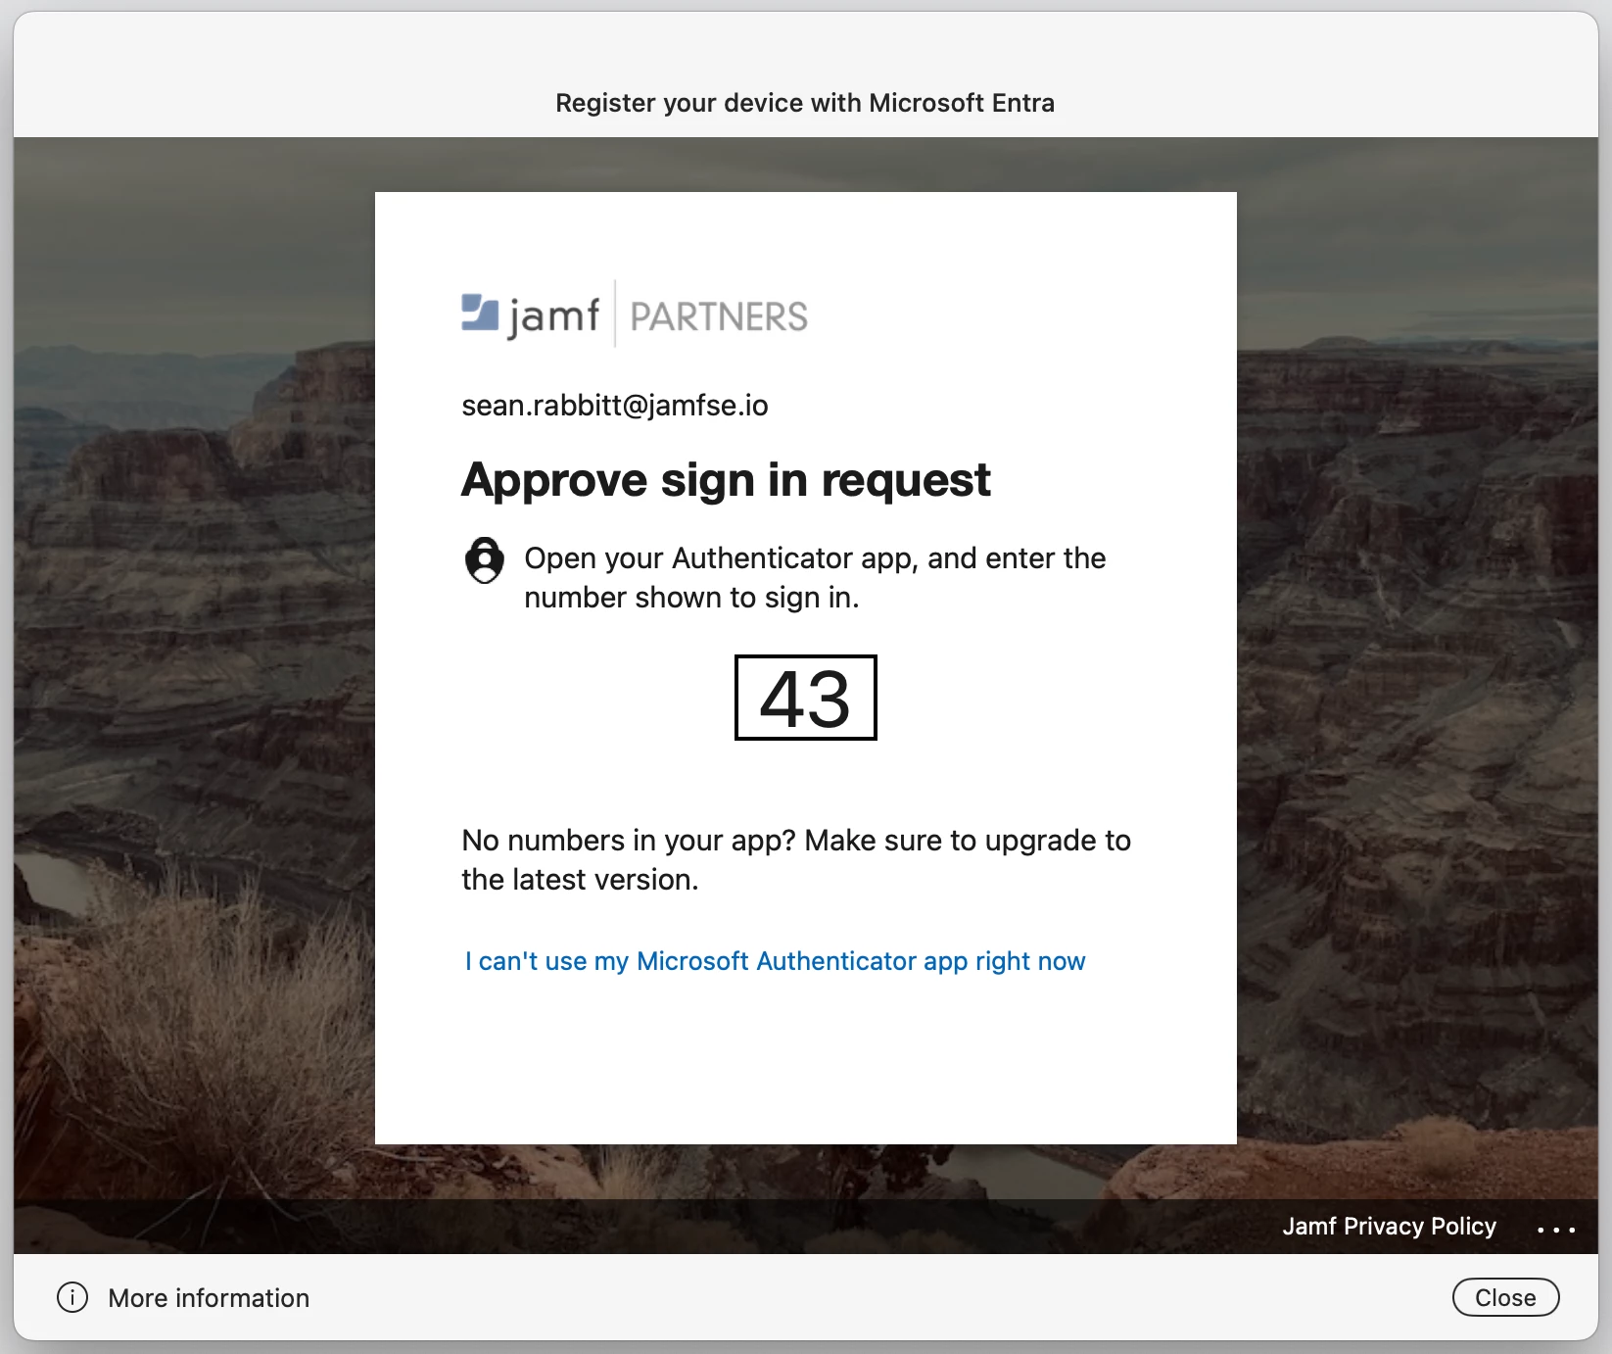Click the "No numbers in your app?" text

click(628, 841)
